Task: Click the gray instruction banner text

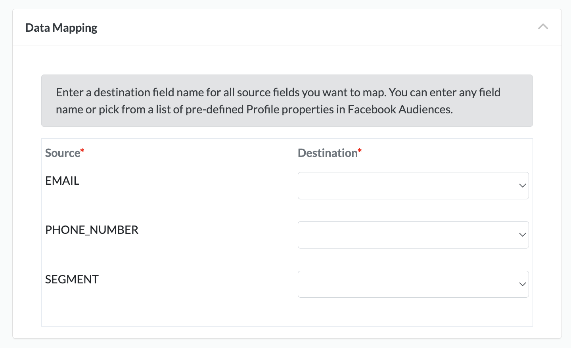Action: pyautogui.click(x=278, y=93)
